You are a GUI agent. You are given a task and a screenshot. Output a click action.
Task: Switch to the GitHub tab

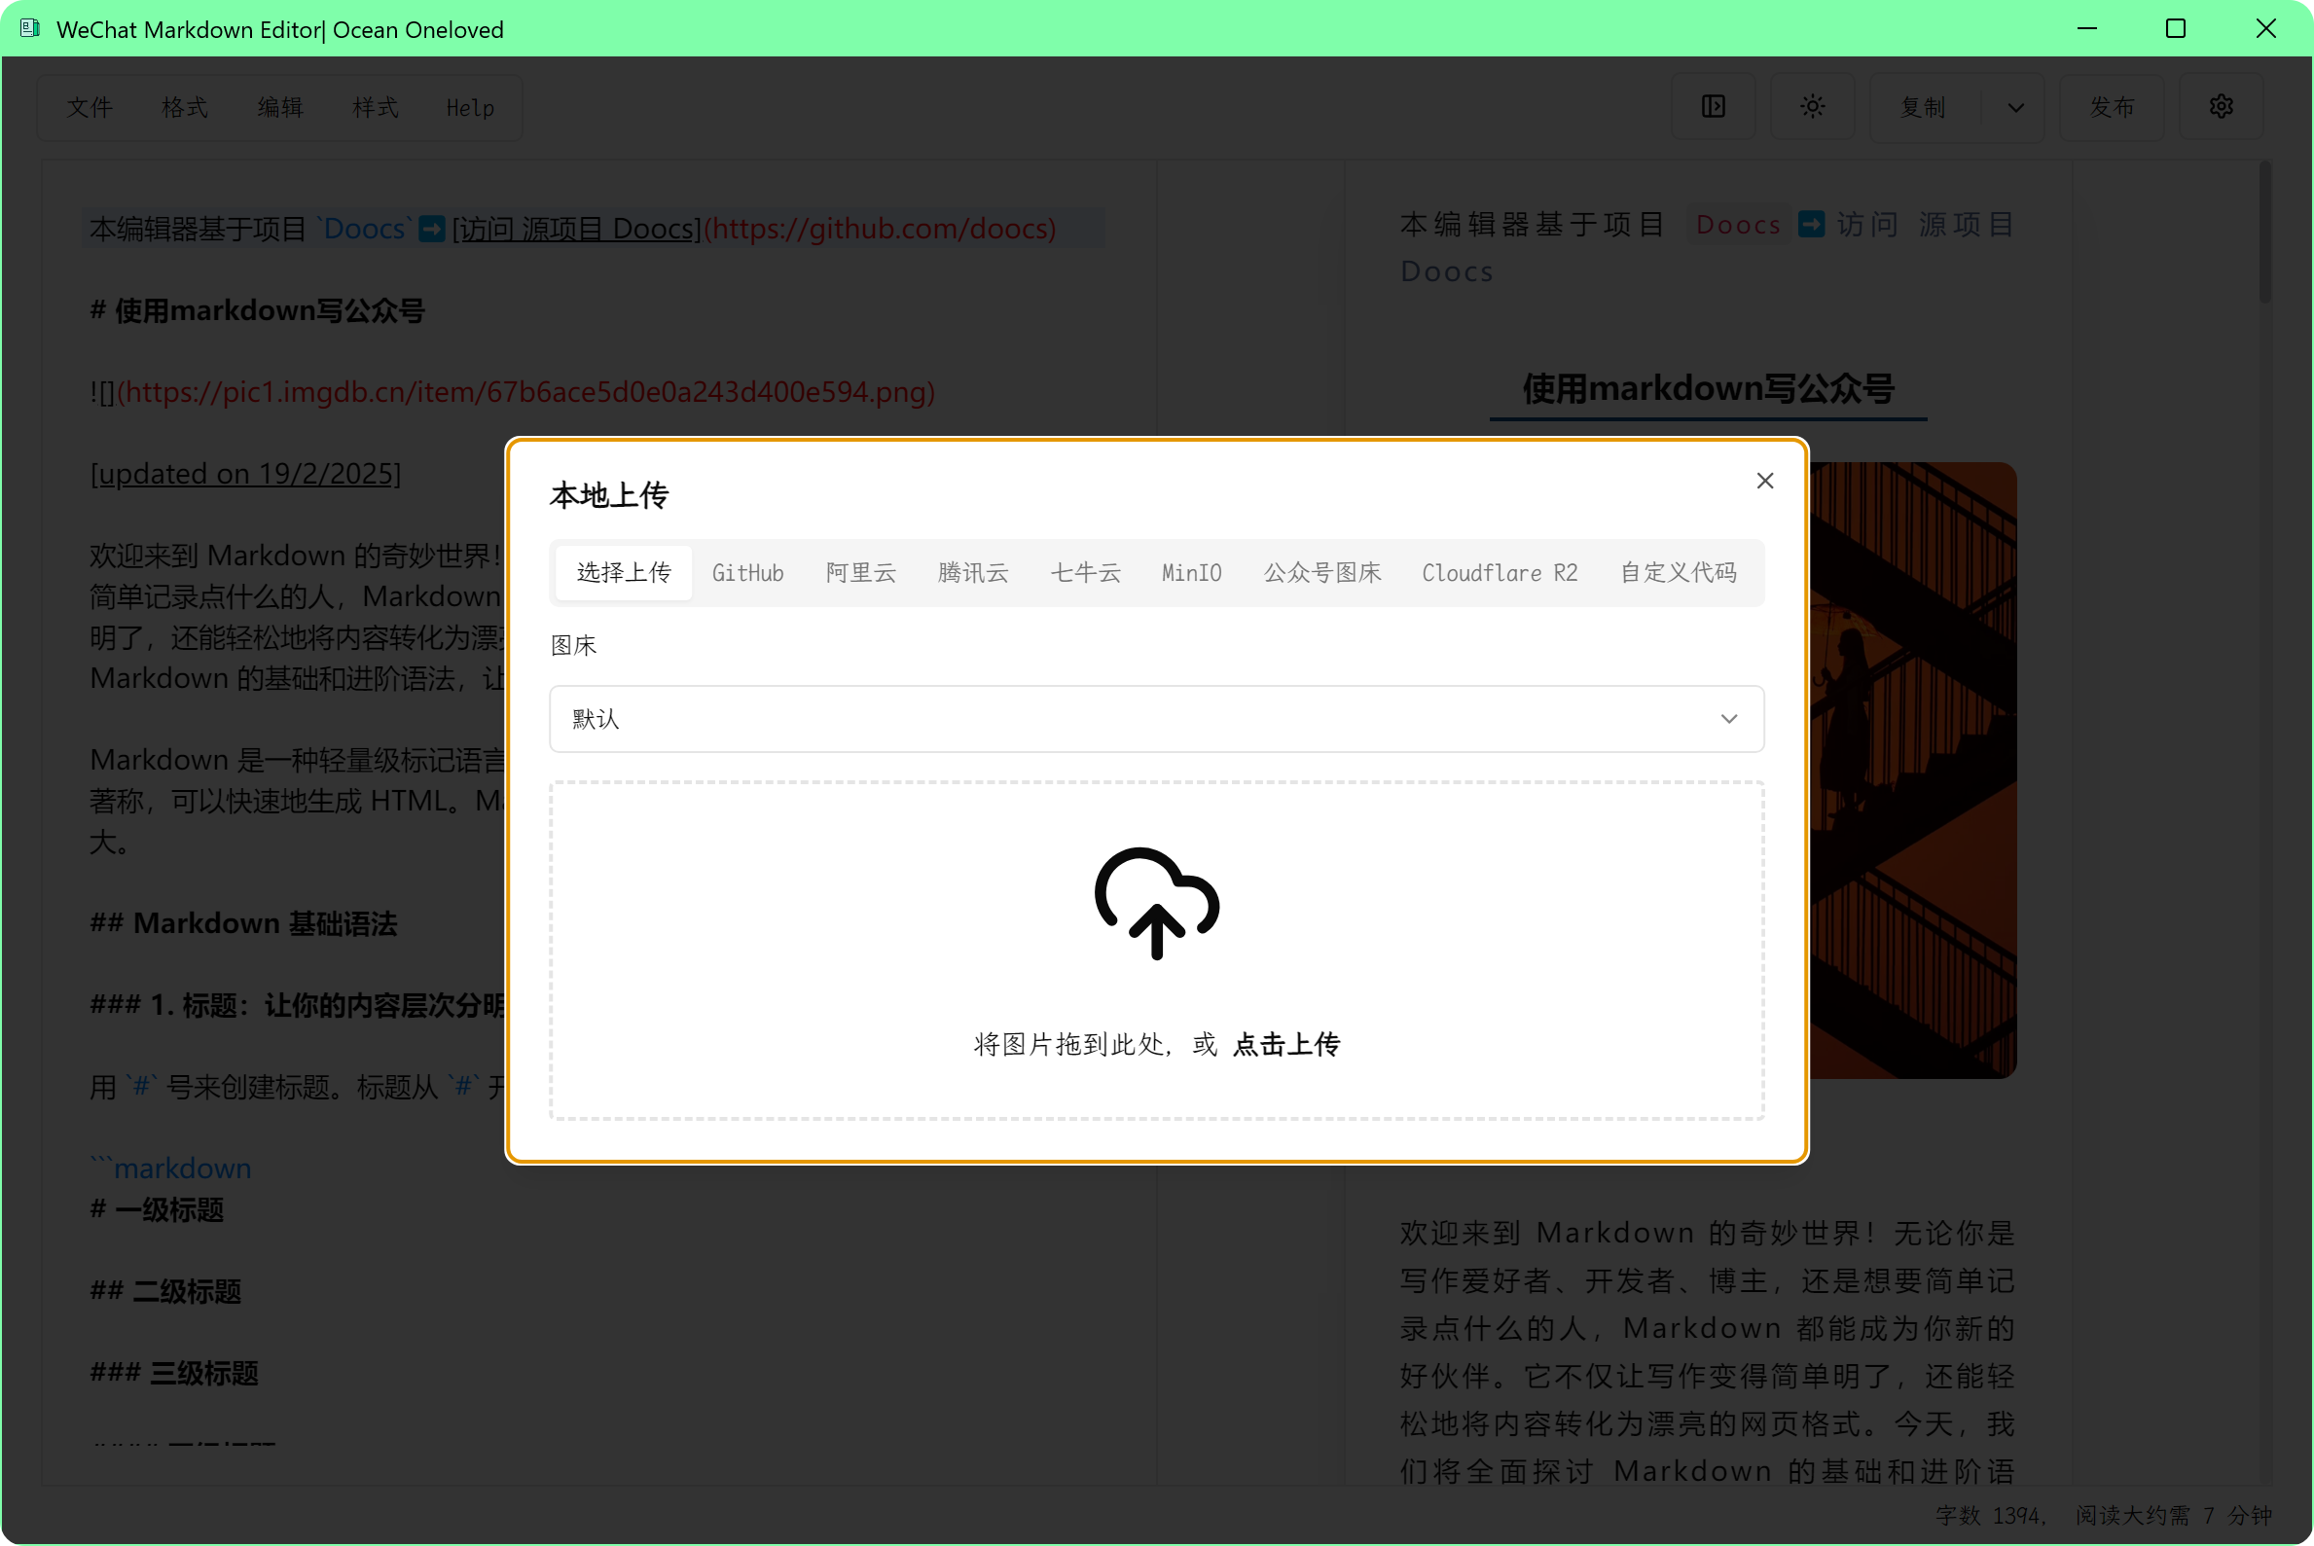click(747, 573)
